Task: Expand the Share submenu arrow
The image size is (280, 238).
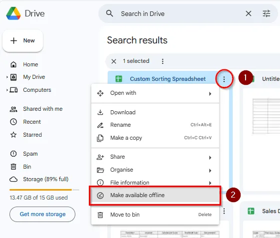Action: pyautogui.click(x=210, y=158)
